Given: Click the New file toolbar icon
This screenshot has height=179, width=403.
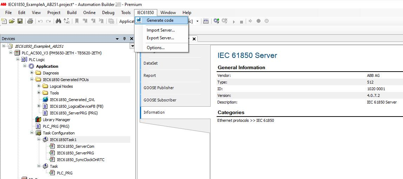Looking at the screenshot, I should coord(4,21).
